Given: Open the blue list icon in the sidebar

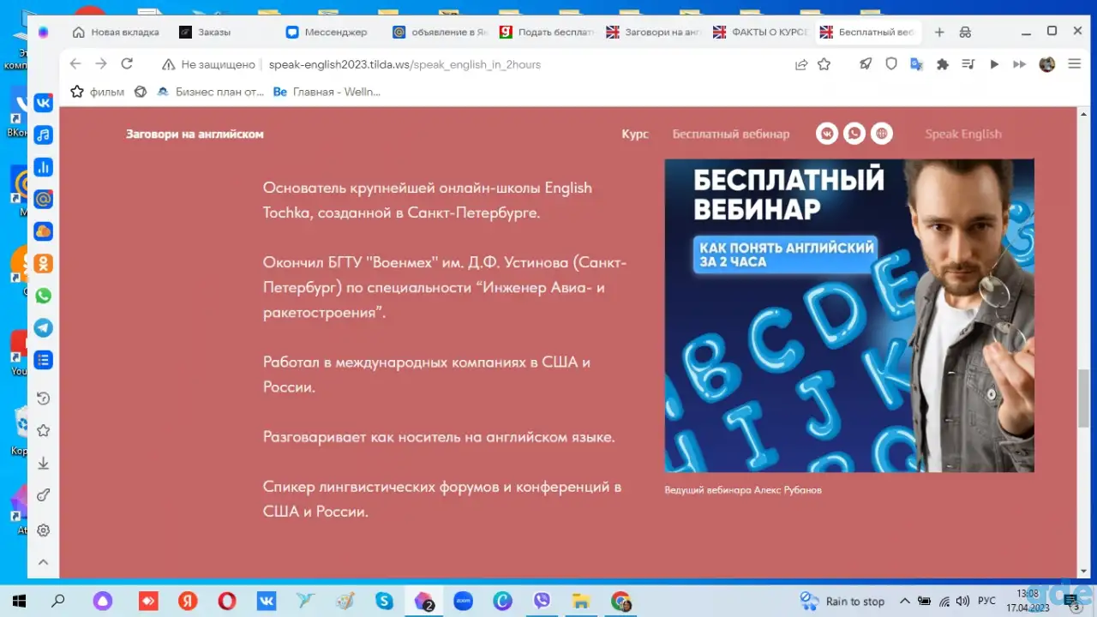Looking at the screenshot, I should (43, 360).
